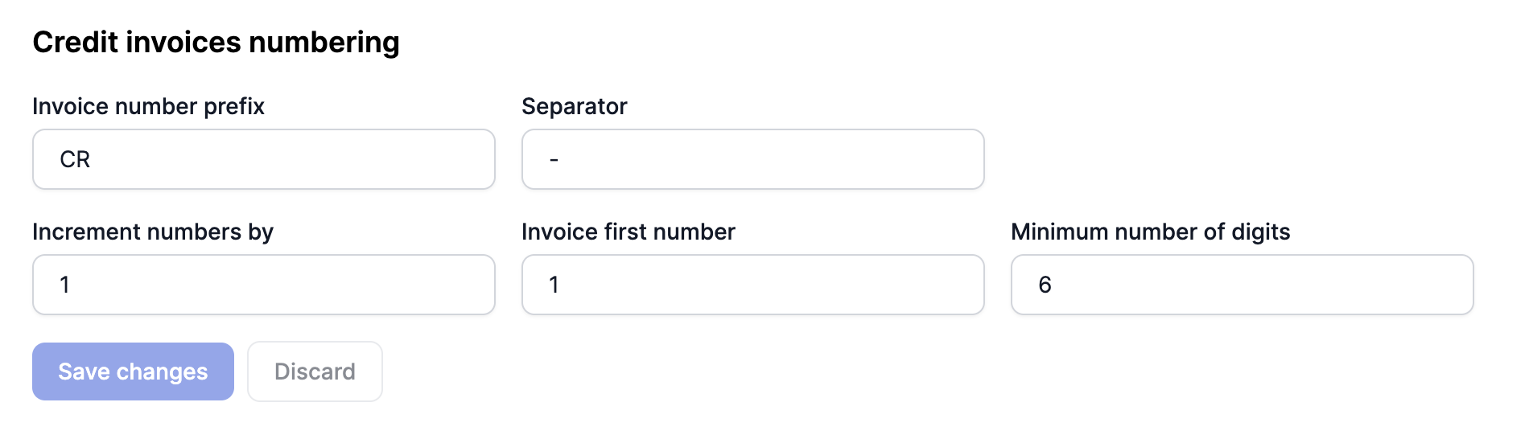Click the 'Invoice number prefix' label

(x=148, y=106)
